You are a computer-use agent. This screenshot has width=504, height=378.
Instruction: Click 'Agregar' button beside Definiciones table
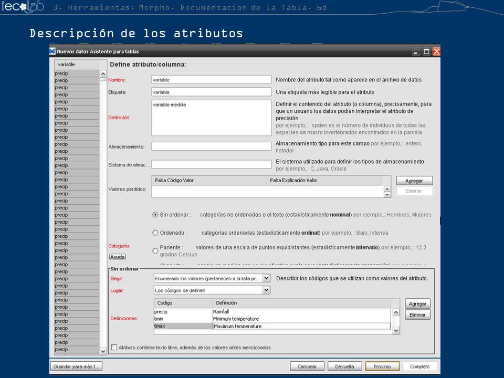(417, 303)
